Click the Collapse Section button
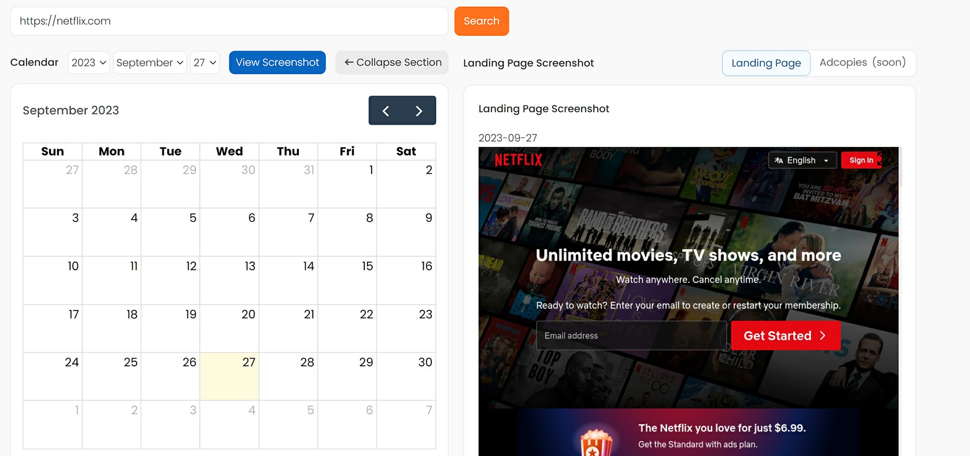 (x=392, y=63)
